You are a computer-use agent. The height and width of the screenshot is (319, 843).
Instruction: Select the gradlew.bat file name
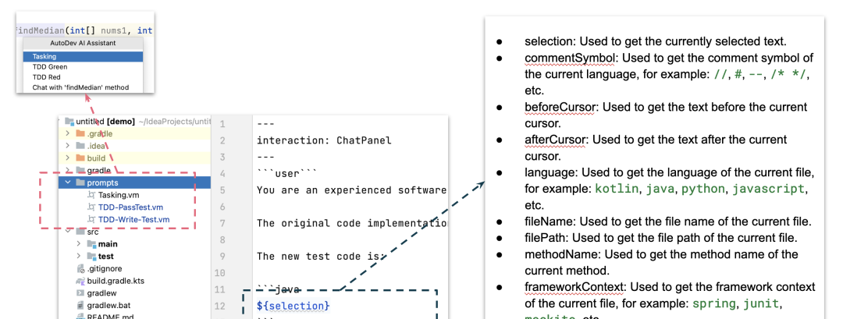point(109,306)
